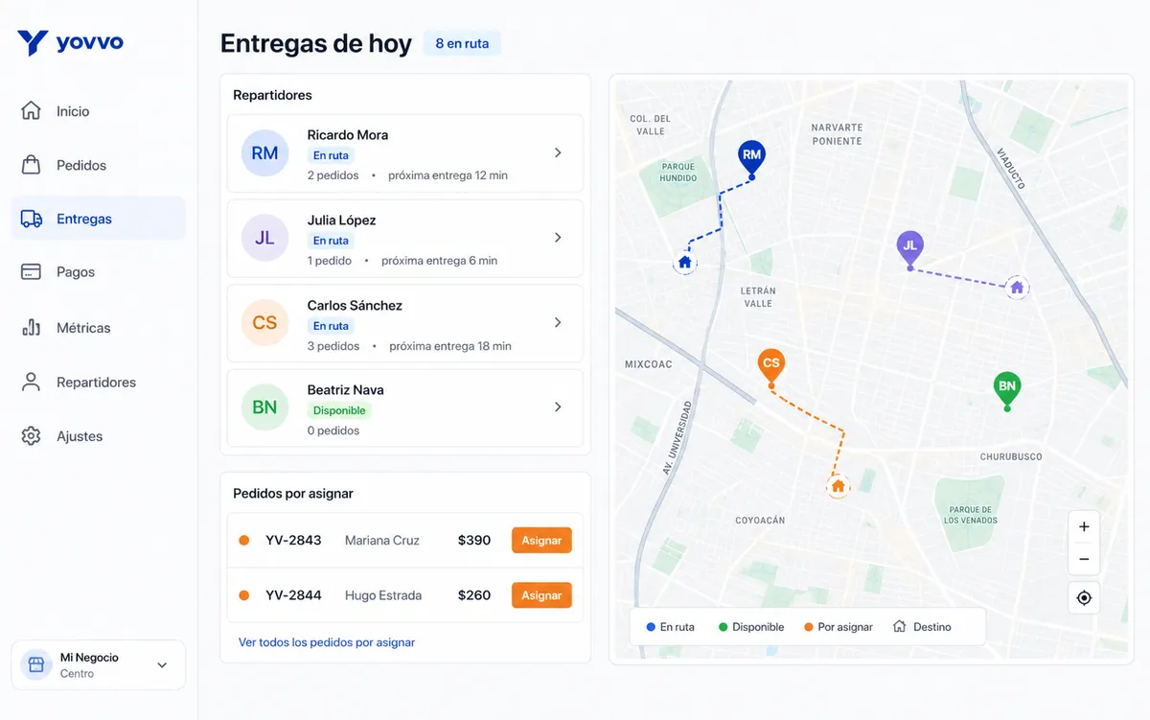Click orange status dot for YV-2843

click(x=243, y=541)
